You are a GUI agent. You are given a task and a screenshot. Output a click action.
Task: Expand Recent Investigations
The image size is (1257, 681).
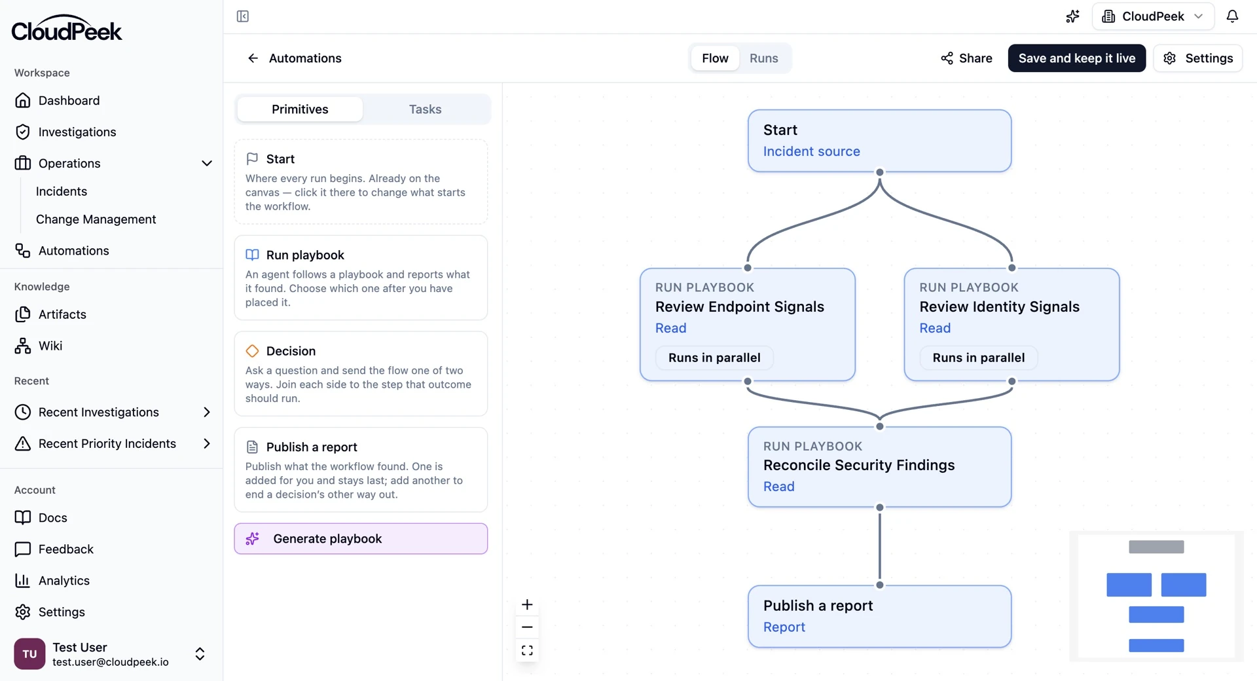coord(207,412)
